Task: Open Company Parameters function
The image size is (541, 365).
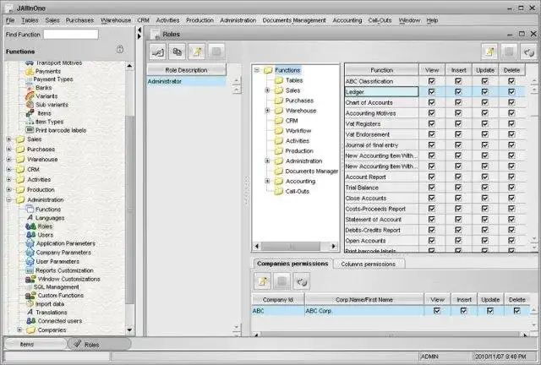Action: click(63, 253)
